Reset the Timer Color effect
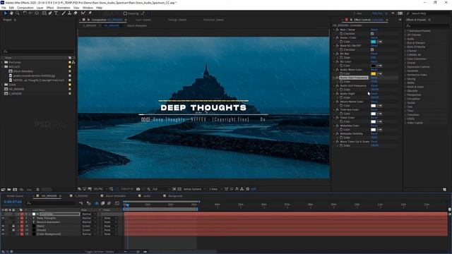The image size is (452, 254). pos(374,118)
